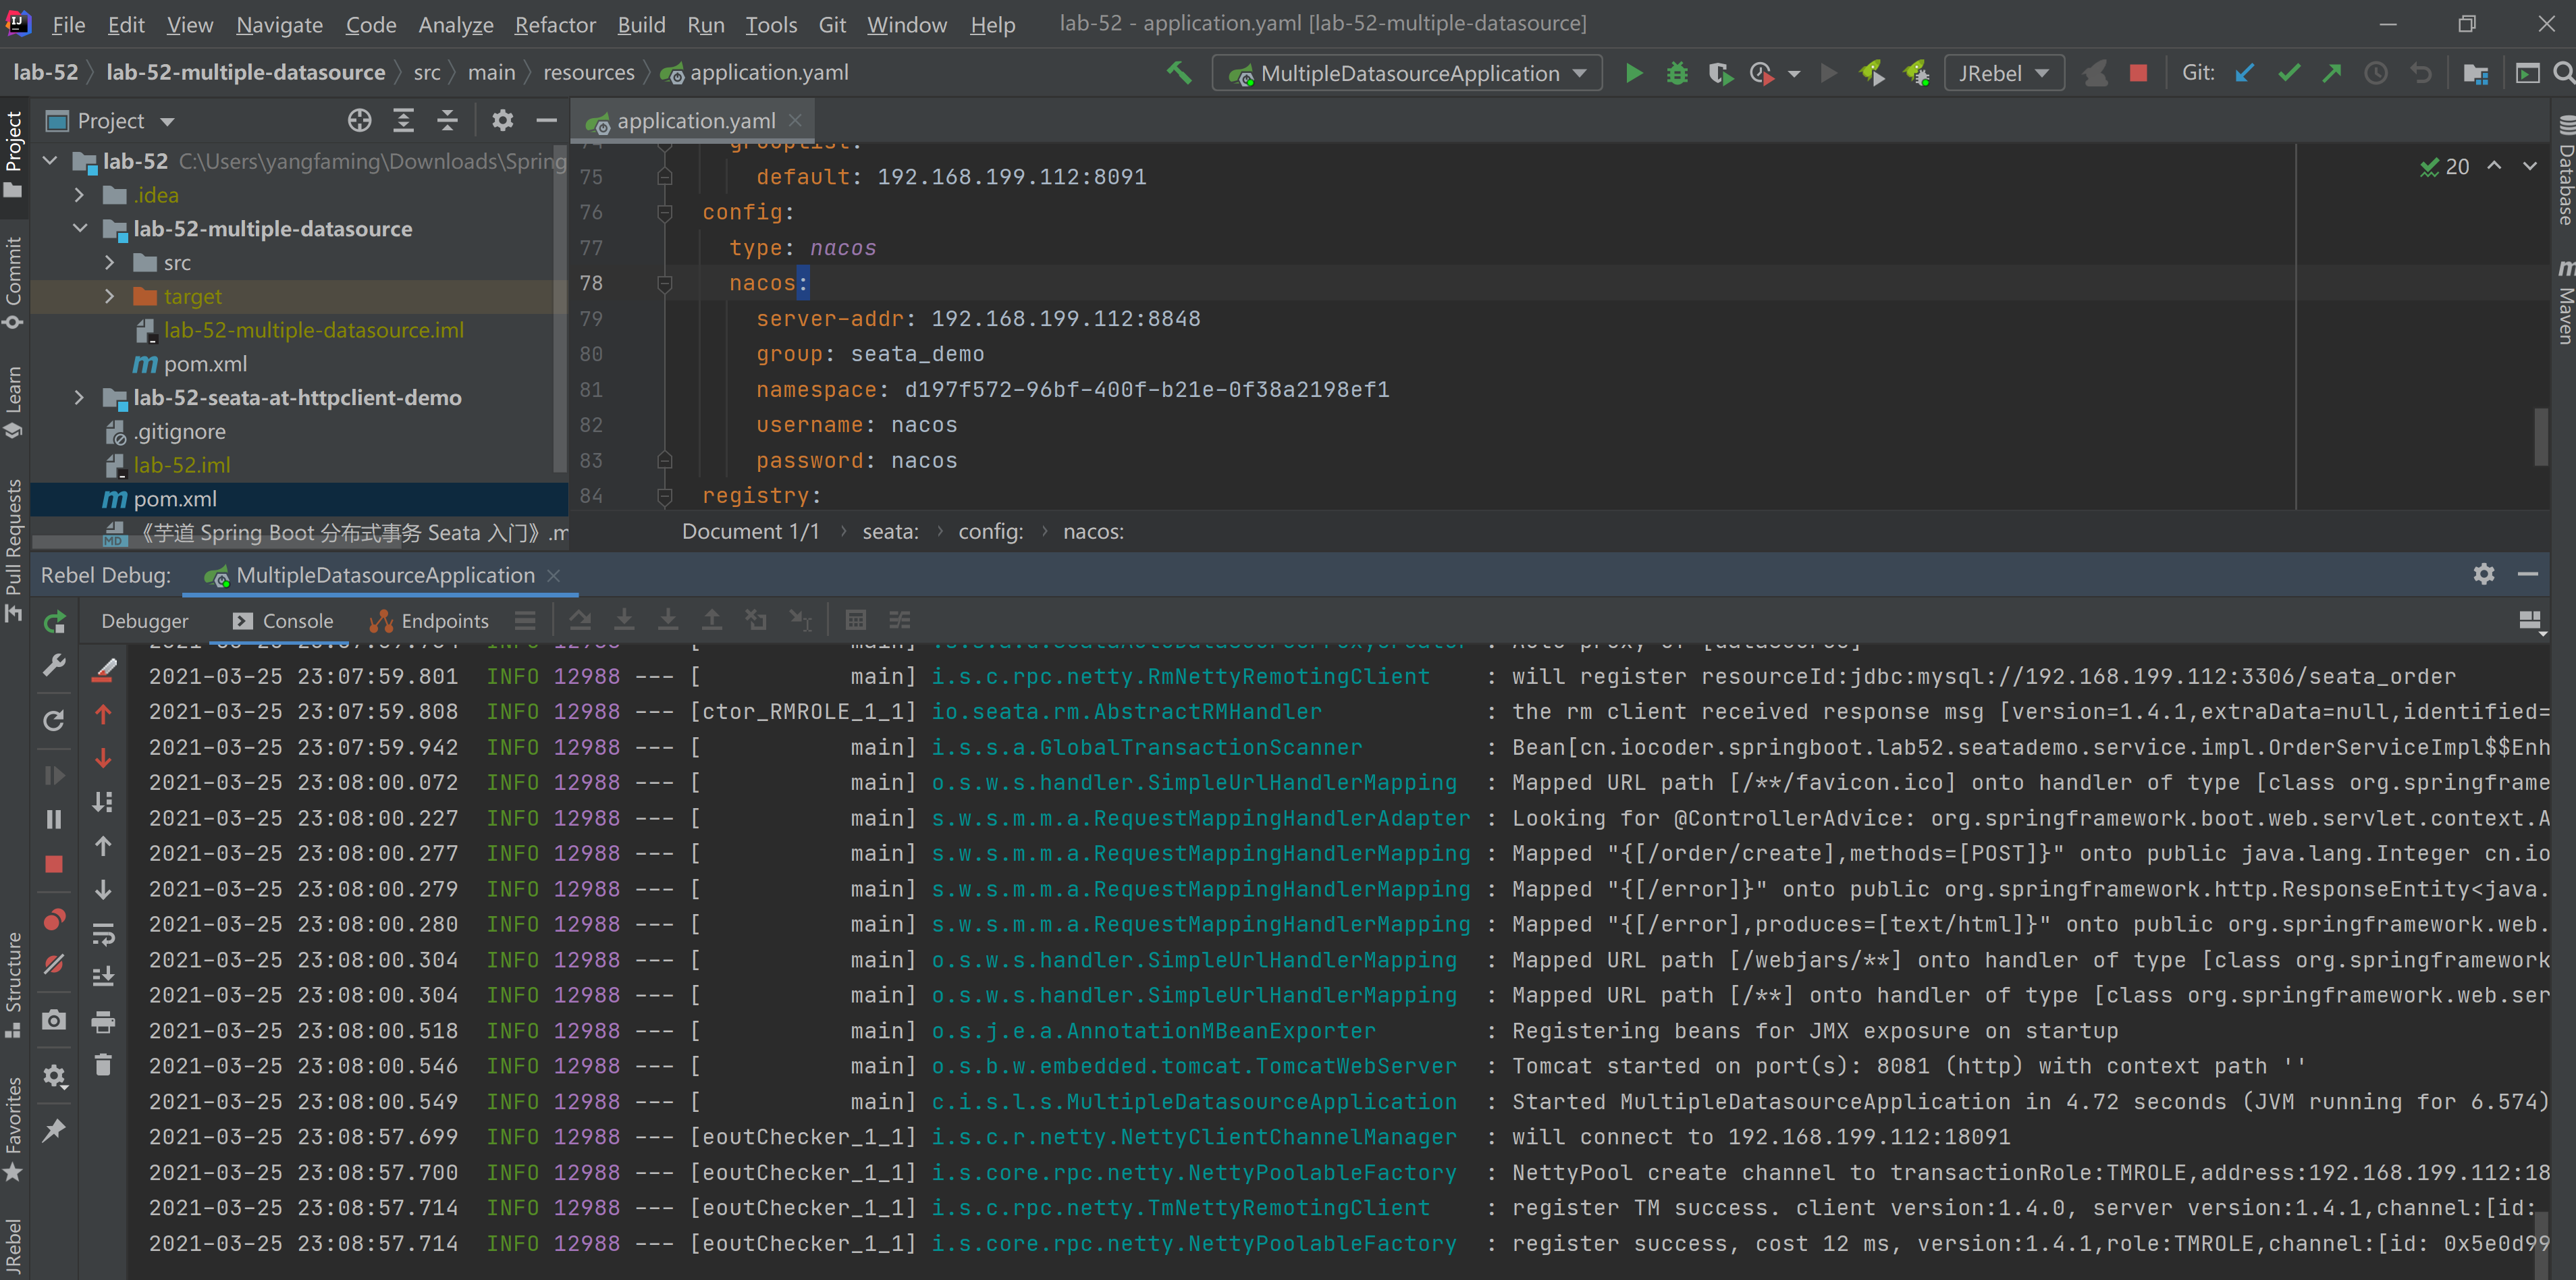Open debug panel Settings gear in left sidebar
This screenshot has width=2576, height=1280.
tap(54, 1077)
